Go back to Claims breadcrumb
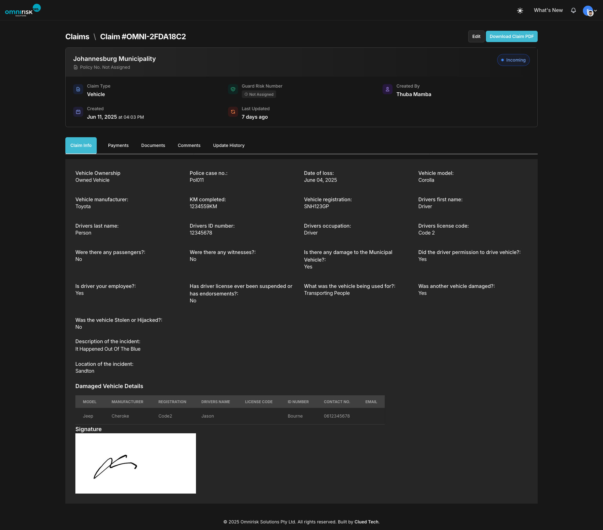The image size is (603, 530). [77, 37]
